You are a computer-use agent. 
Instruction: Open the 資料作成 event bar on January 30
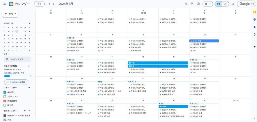[173, 107]
